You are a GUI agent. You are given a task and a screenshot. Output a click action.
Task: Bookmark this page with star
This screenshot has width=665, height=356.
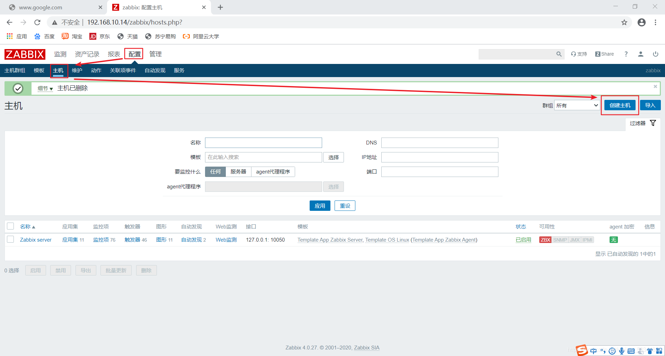[624, 22]
